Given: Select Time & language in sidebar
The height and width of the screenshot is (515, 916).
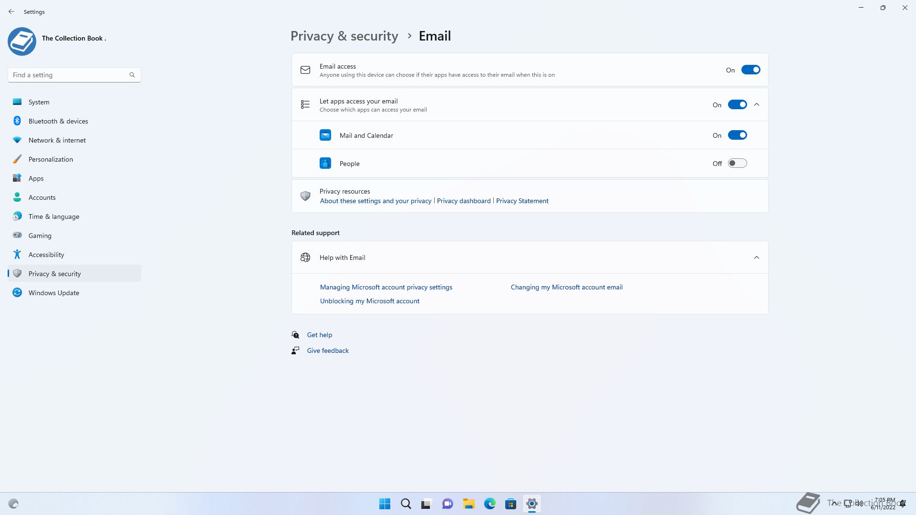Looking at the screenshot, I should (x=54, y=216).
